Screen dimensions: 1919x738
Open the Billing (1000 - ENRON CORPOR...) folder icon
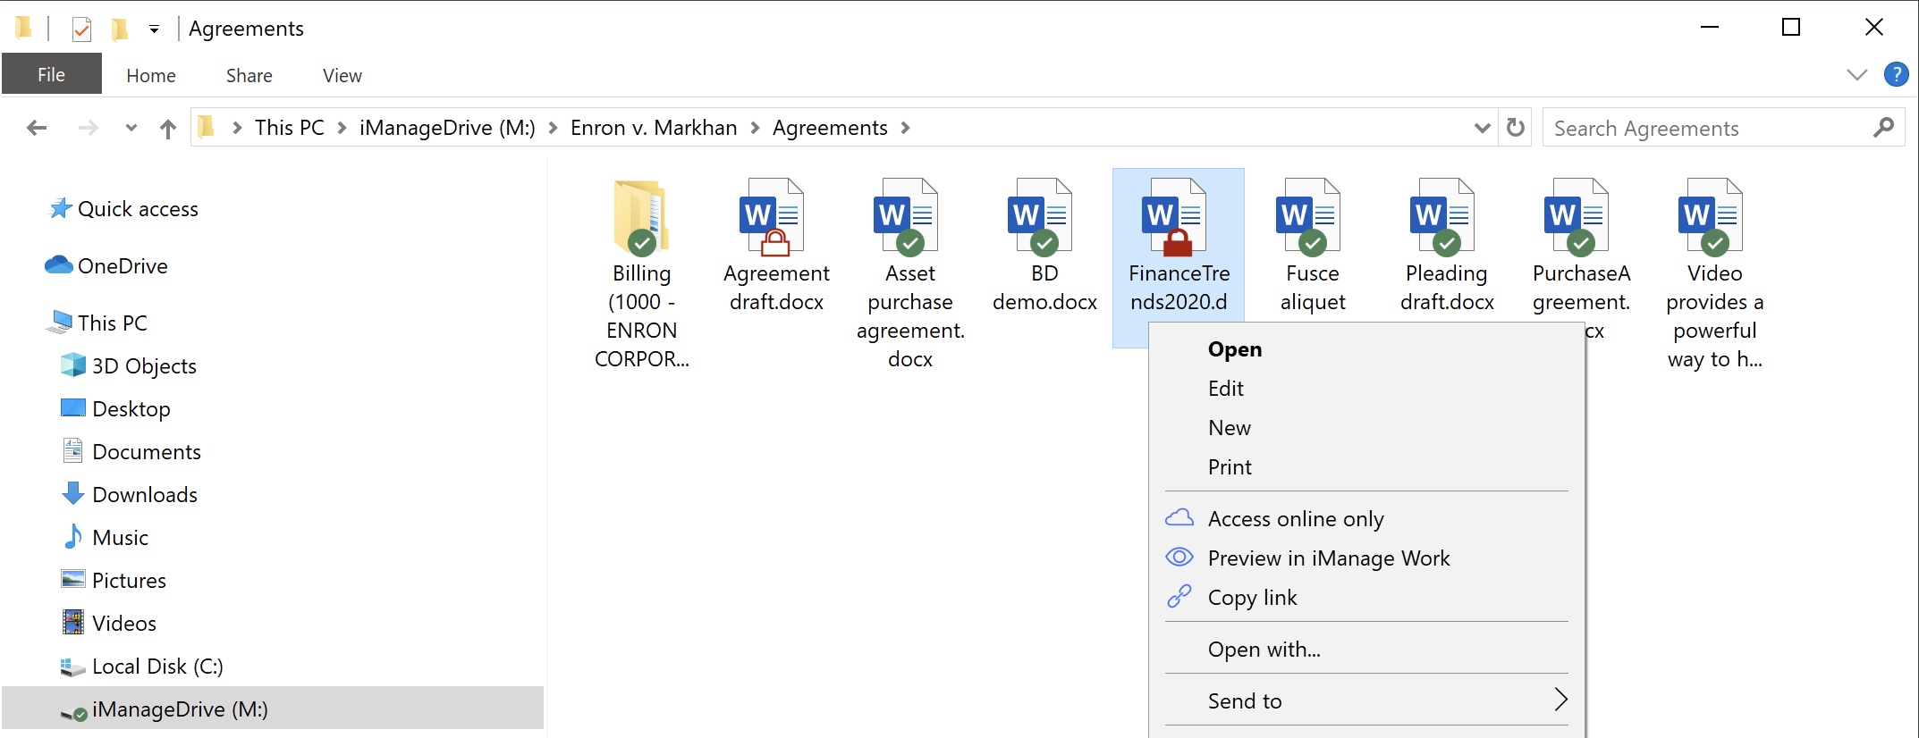click(641, 217)
